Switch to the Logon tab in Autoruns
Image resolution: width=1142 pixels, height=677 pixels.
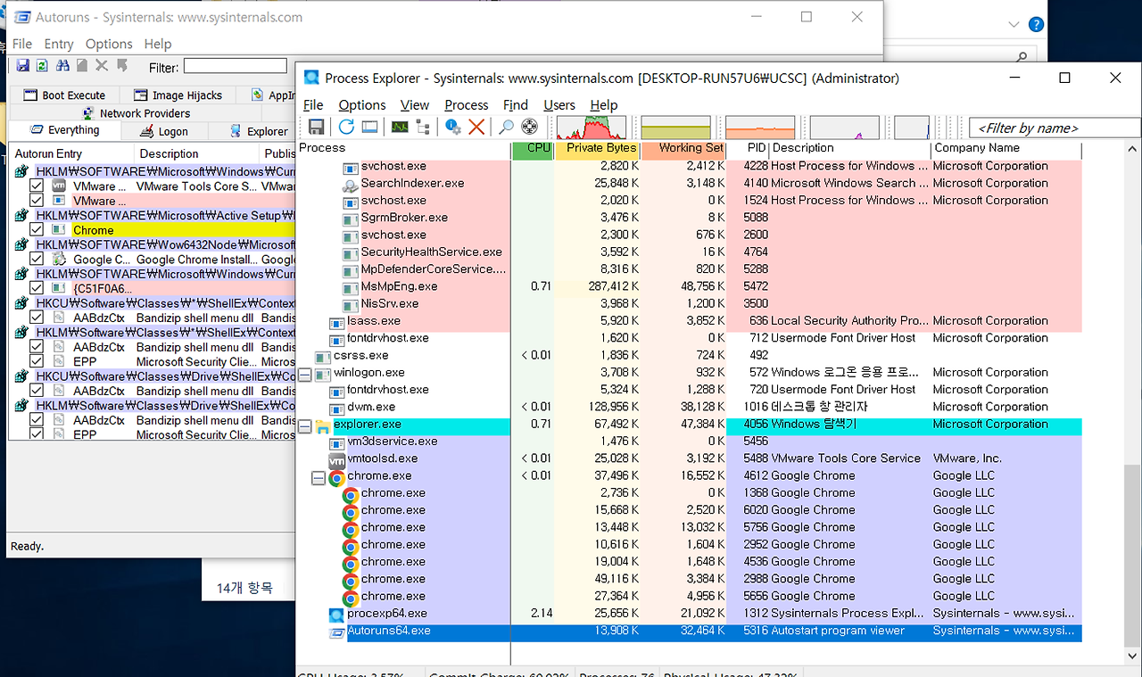coord(163,131)
